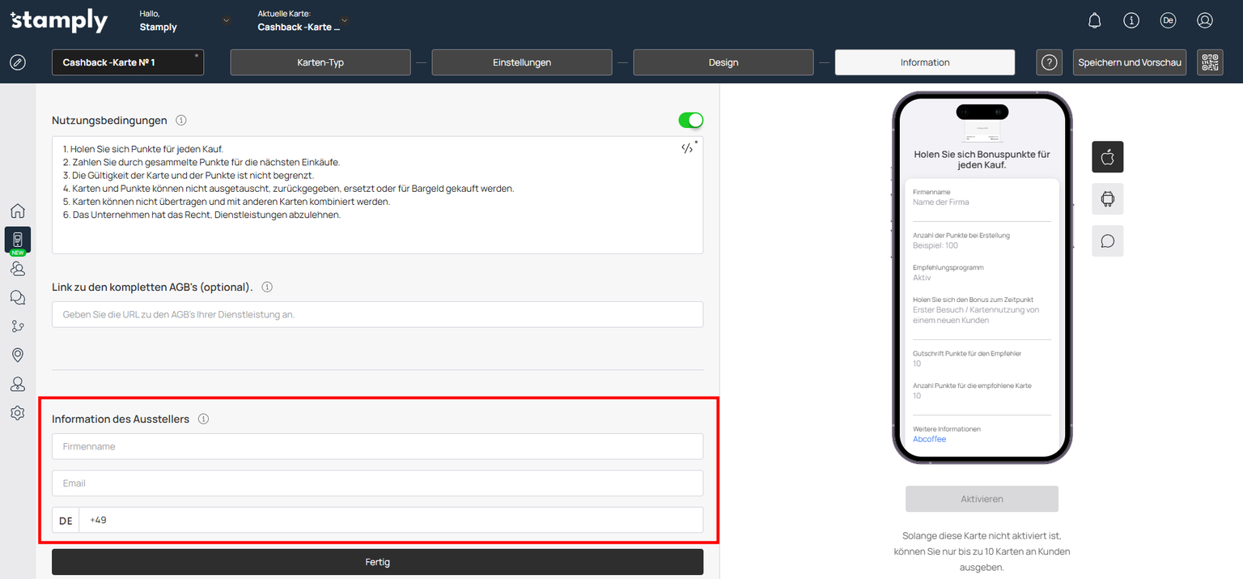Image resolution: width=1243 pixels, height=579 pixels.
Task: Select the Apple preview icon
Action: coord(1107,157)
